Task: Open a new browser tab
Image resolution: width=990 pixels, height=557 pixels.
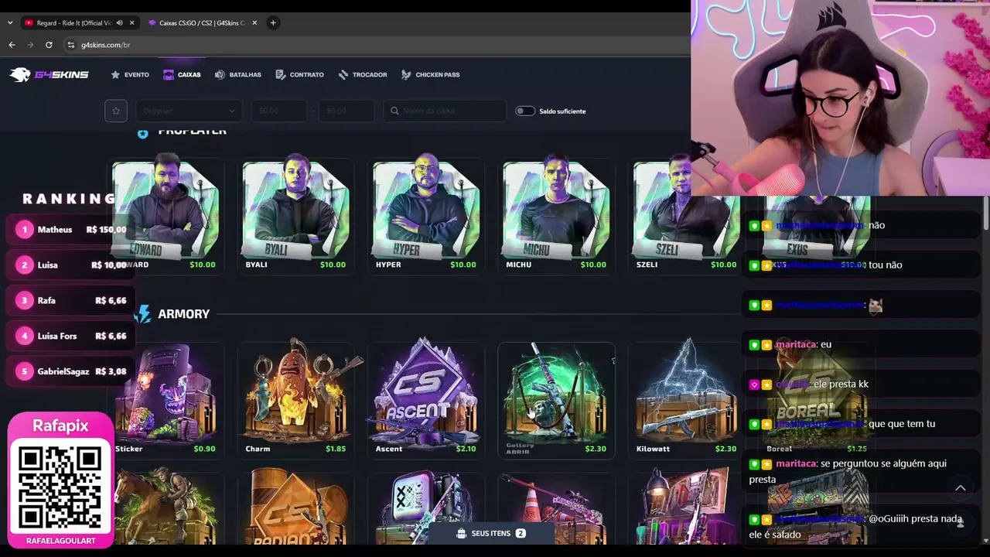Action: pos(273,23)
